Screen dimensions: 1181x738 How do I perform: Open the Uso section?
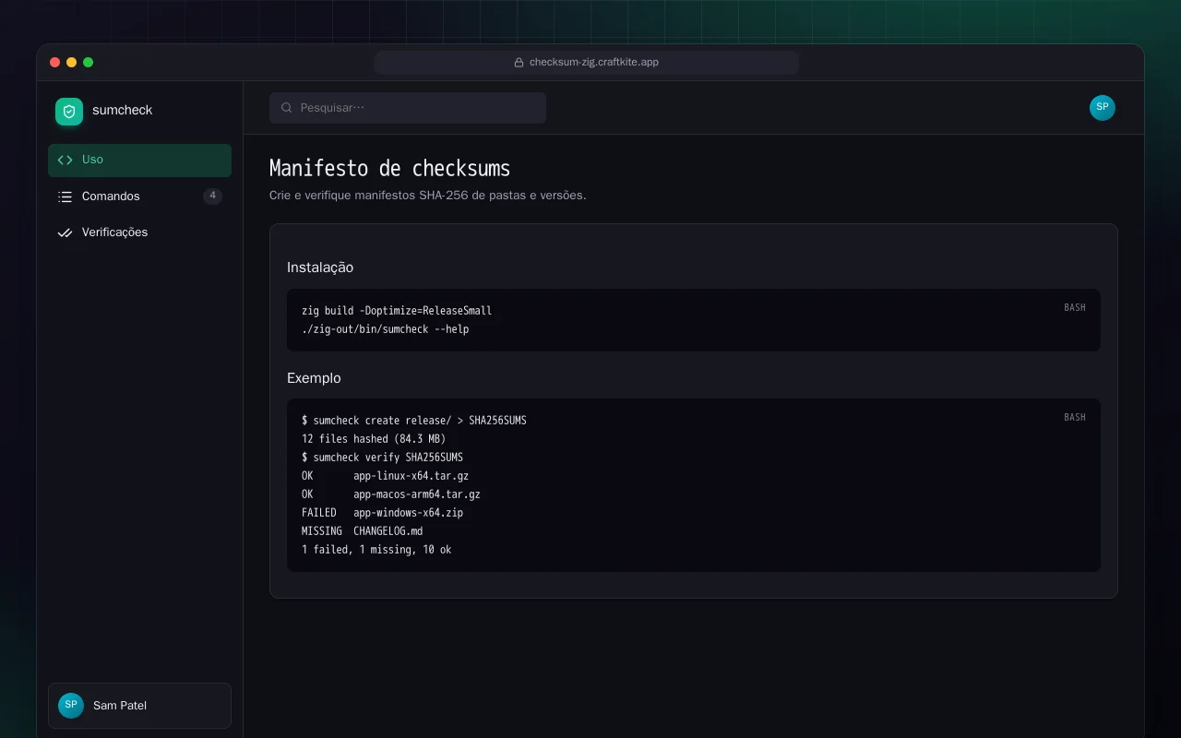139,160
